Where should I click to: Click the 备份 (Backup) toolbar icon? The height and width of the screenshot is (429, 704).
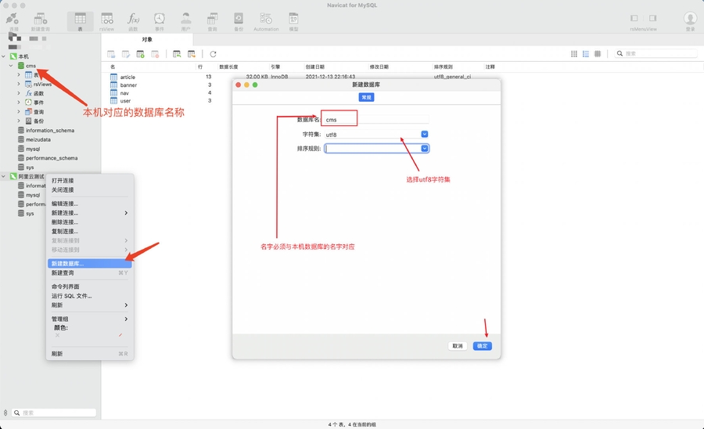pyautogui.click(x=239, y=20)
